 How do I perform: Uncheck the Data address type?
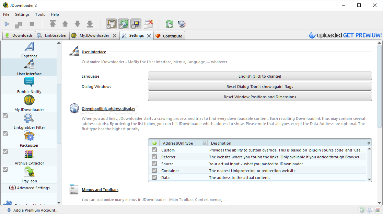(x=154, y=177)
